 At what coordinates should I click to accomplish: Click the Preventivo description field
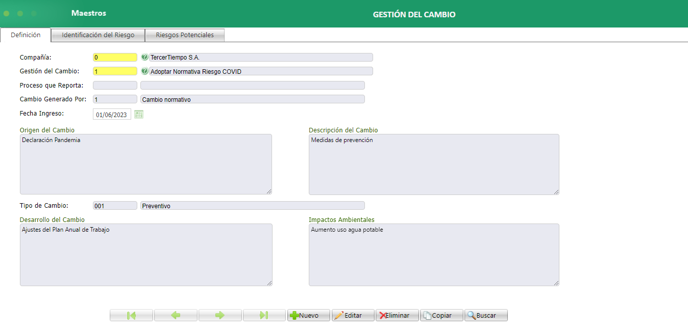click(253, 206)
